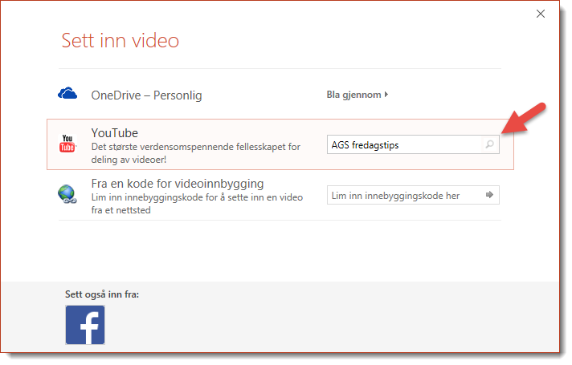Click the YouTube logo icon
This screenshot has width=572, height=365.
[x=67, y=144]
